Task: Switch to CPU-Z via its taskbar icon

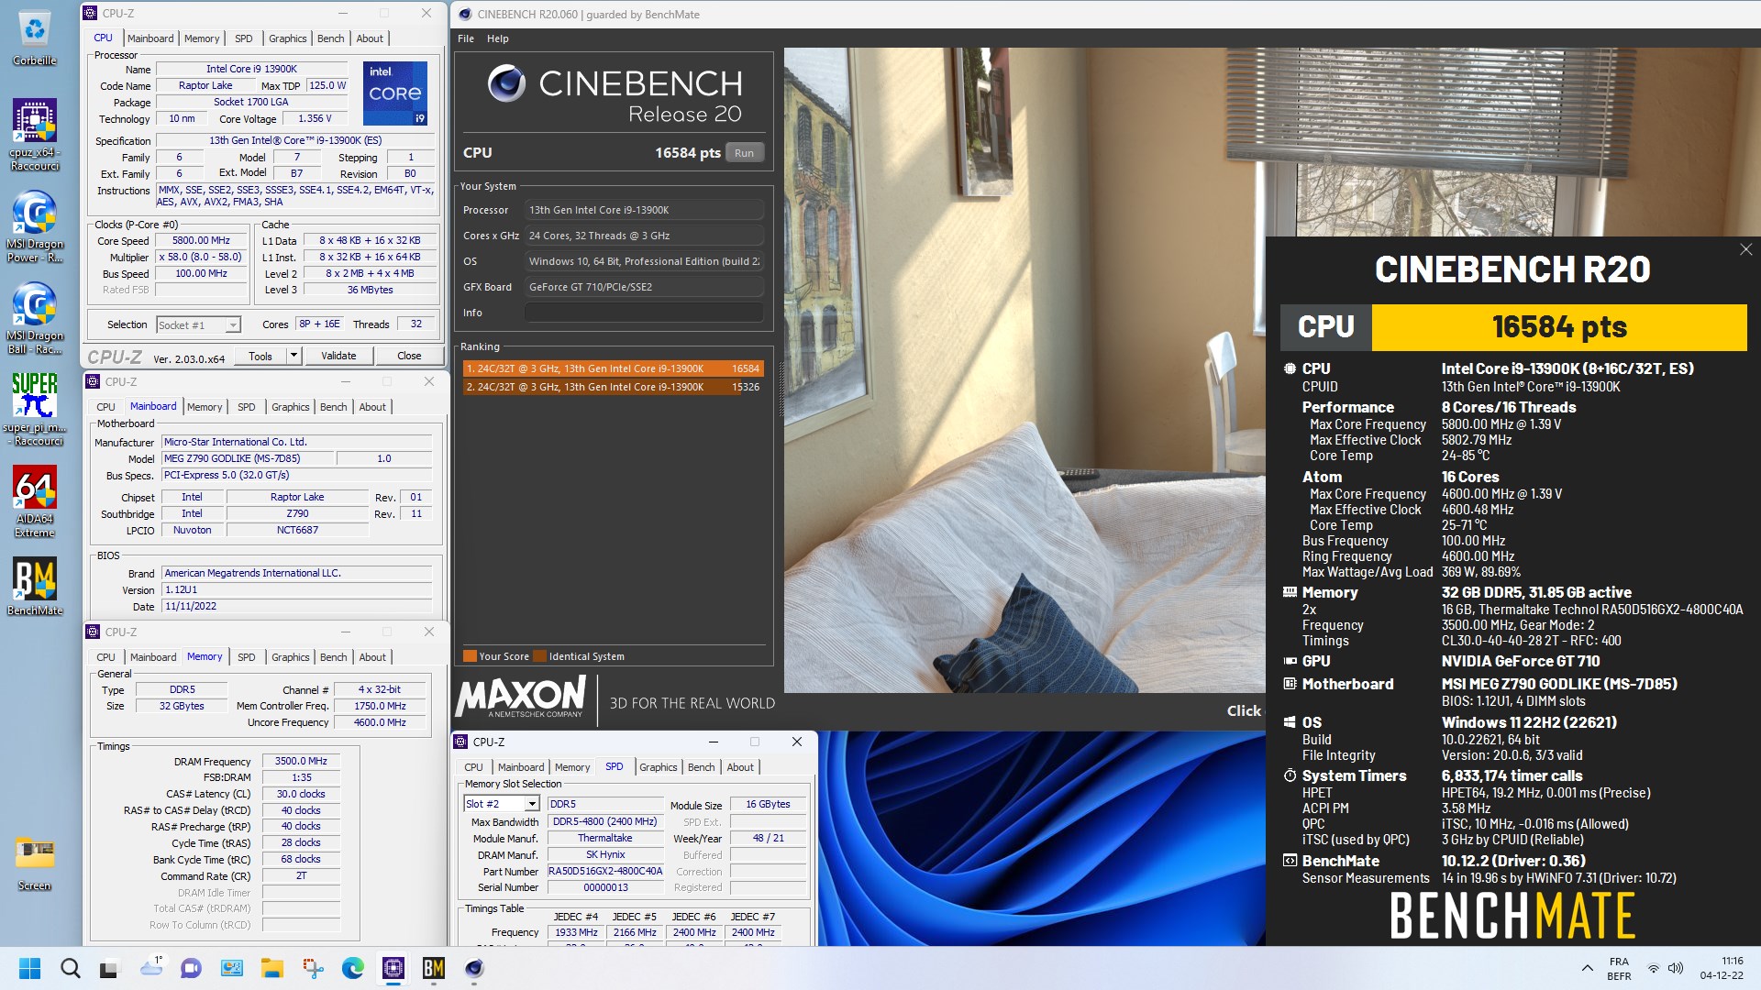Action: 393,968
